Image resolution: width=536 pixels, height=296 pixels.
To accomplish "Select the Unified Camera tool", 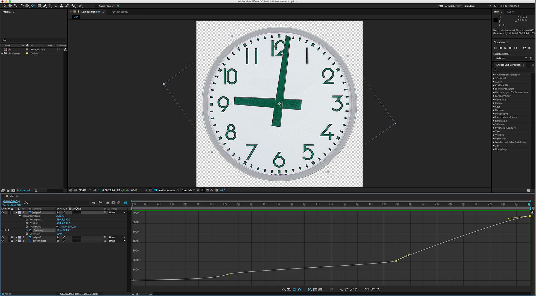I will [x=27, y=6].
